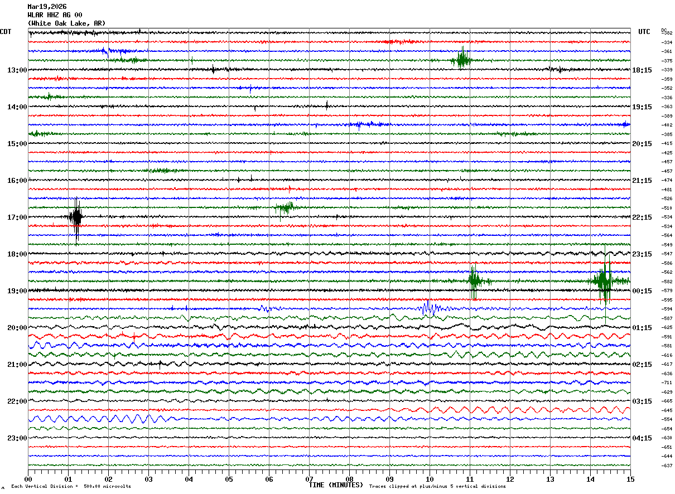The image size is (675, 494).
Task: Select the 23:00 CDT time marker
Action: click(17, 438)
